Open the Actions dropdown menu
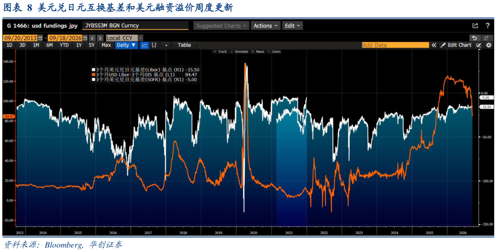Screen dimensions: 497x252 266,26
